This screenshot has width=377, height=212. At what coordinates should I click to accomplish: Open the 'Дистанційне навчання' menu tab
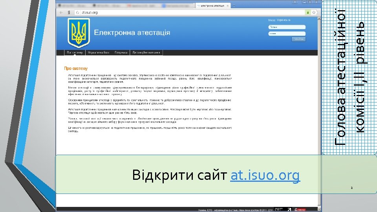click(146, 52)
